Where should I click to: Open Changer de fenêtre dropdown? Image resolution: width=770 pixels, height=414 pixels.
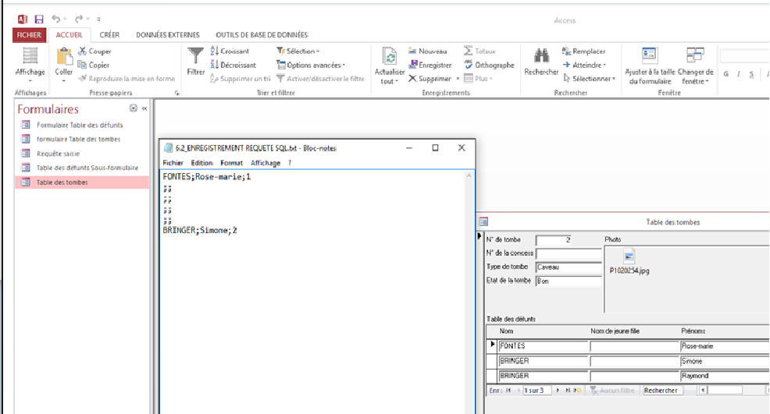pyautogui.click(x=695, y=65)
